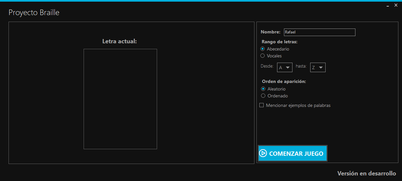402x181 pixels.
Task: Click the Orden de aparición label
Action: pyautogui.click(x=284, y=81)
